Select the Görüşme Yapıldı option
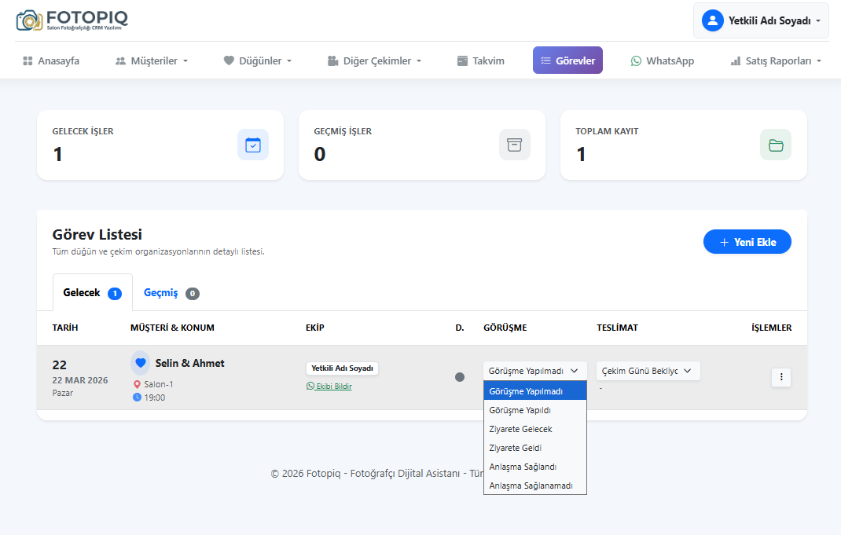Viewport: 841px width, 535px height. click(520, 410)
